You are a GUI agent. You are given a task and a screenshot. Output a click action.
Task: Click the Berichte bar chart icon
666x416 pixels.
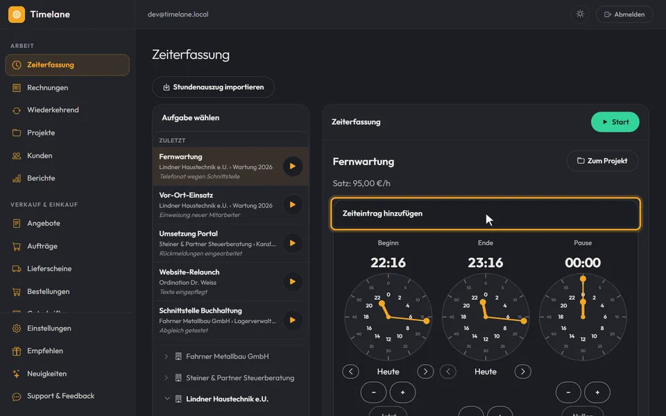[x=17, y=178]
